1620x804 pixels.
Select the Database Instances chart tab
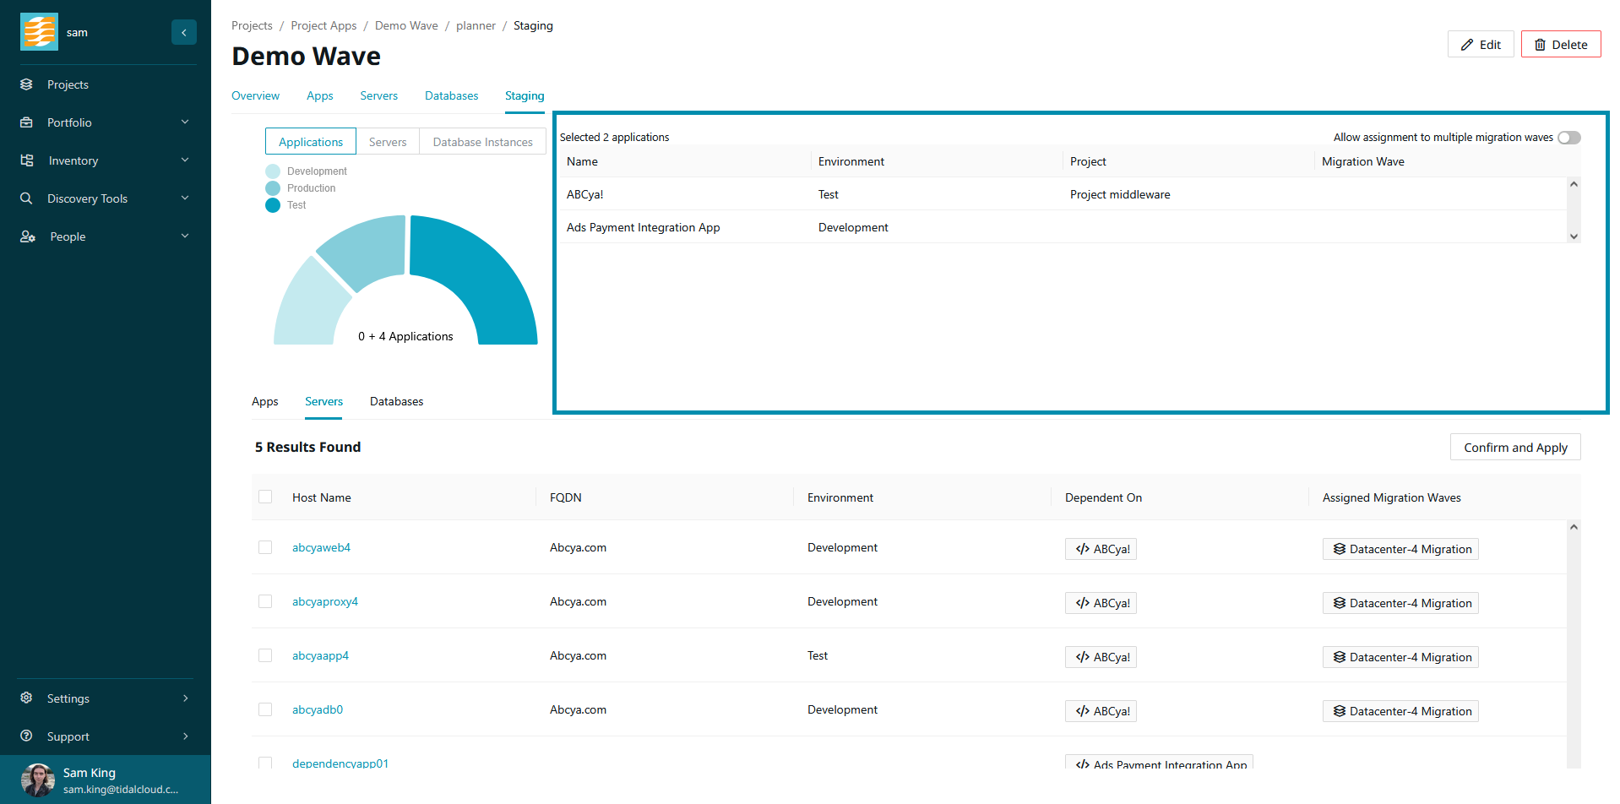[x=482, y=142]
